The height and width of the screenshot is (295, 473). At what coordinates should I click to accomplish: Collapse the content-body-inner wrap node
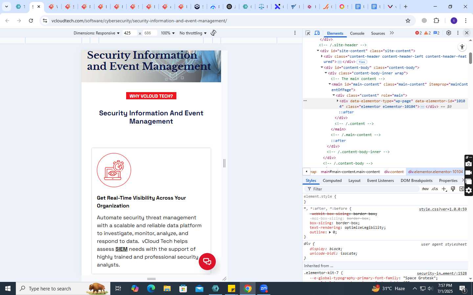click(x=326, y=73)
